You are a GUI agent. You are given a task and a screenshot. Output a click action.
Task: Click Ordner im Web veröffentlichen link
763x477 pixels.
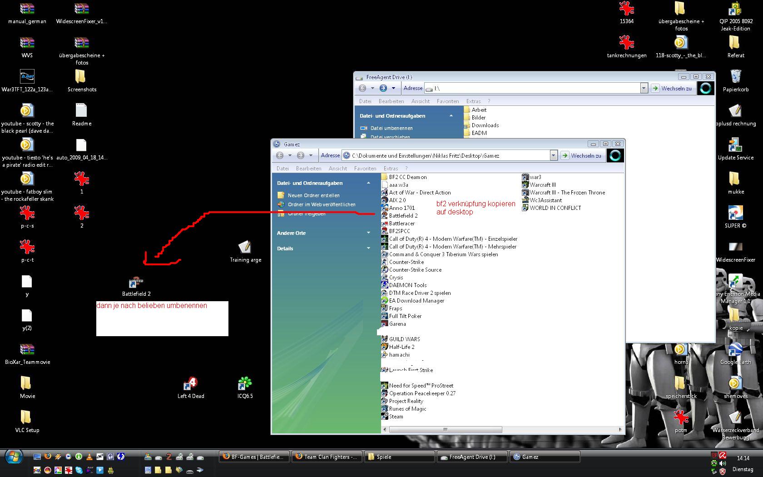pyautogui.click(x=322, y=204)
